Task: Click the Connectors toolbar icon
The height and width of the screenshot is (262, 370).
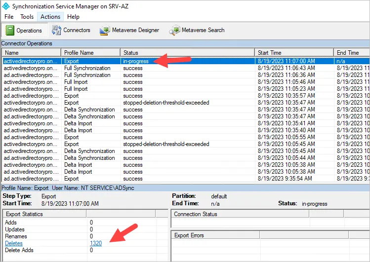Action: (x=57, y=31)
